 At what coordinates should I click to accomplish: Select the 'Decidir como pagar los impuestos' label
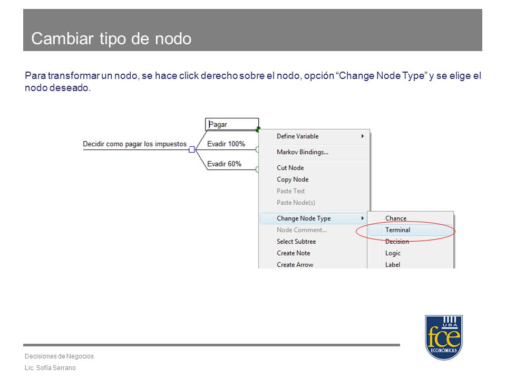[134, 144]
